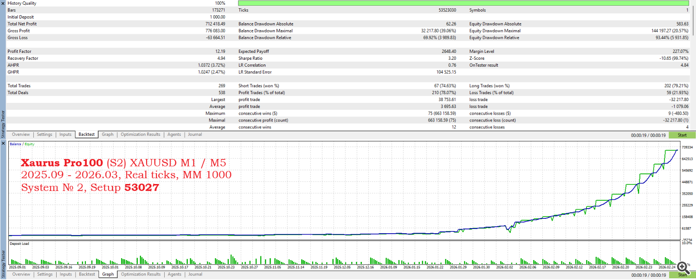Viewport: 696px width, 280px height.
Task: Click the Deposit Load chart label
Action: tap(19, 243)
